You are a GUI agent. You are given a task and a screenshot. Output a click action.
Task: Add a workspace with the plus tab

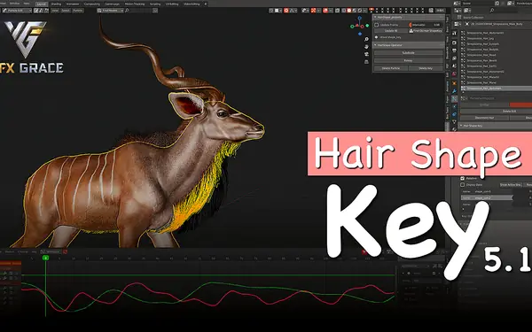(206, 4)
